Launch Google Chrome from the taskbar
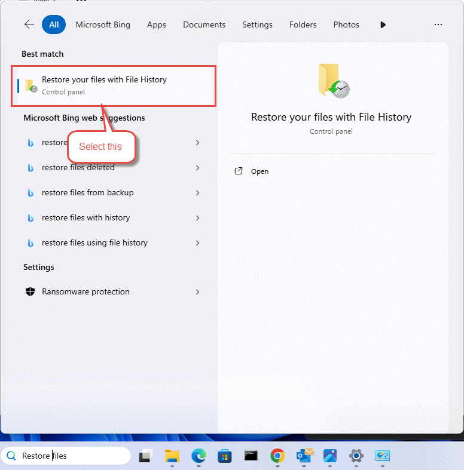Screen dimensions: 464x470 click(x=277, y=456)
